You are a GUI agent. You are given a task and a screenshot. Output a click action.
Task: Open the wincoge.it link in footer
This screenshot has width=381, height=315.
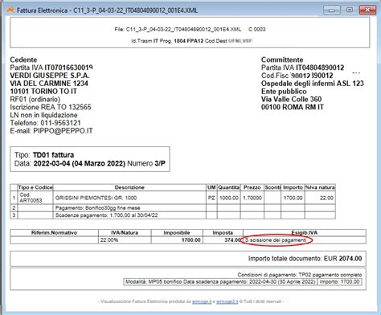pos(202,301)
